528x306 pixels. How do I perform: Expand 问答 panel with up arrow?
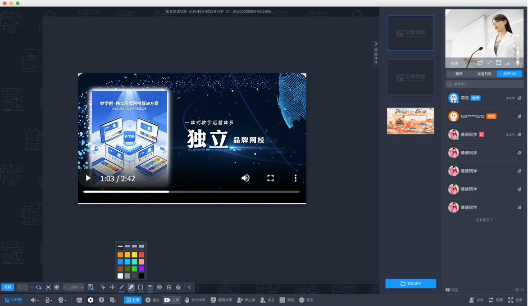click(517, 290)
